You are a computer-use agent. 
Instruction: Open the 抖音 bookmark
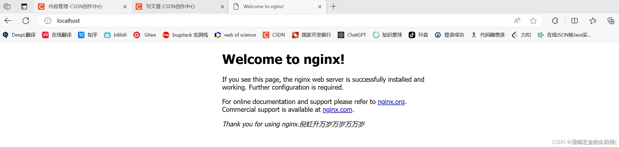[x=418, y=35]
